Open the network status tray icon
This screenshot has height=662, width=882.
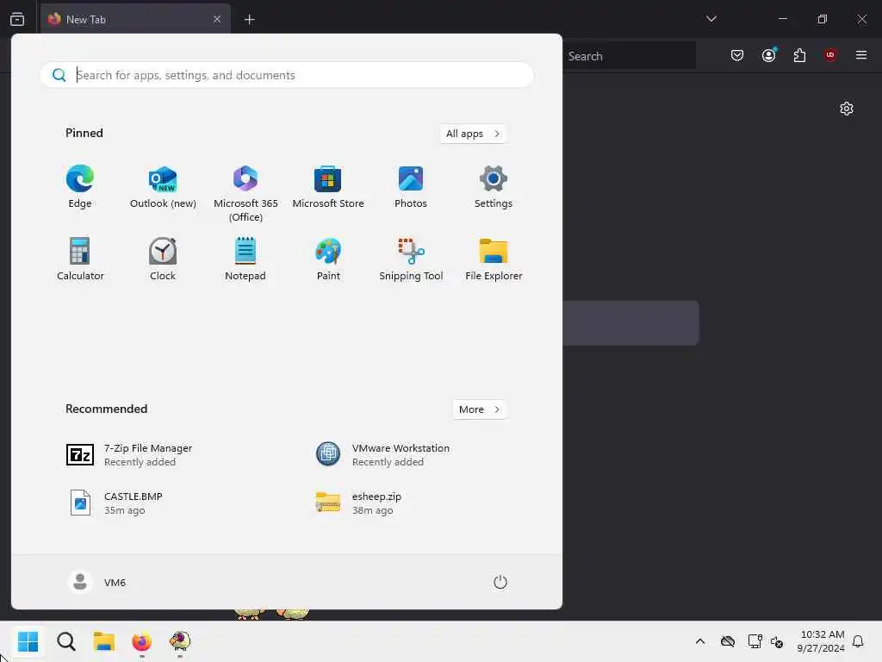[755, 641]
